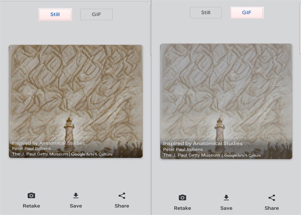Click 'The J. Paul Getty Museum' text on right image
Image resolution: width=301 pixels, height=215 pixels.
(x=192, y=155)
